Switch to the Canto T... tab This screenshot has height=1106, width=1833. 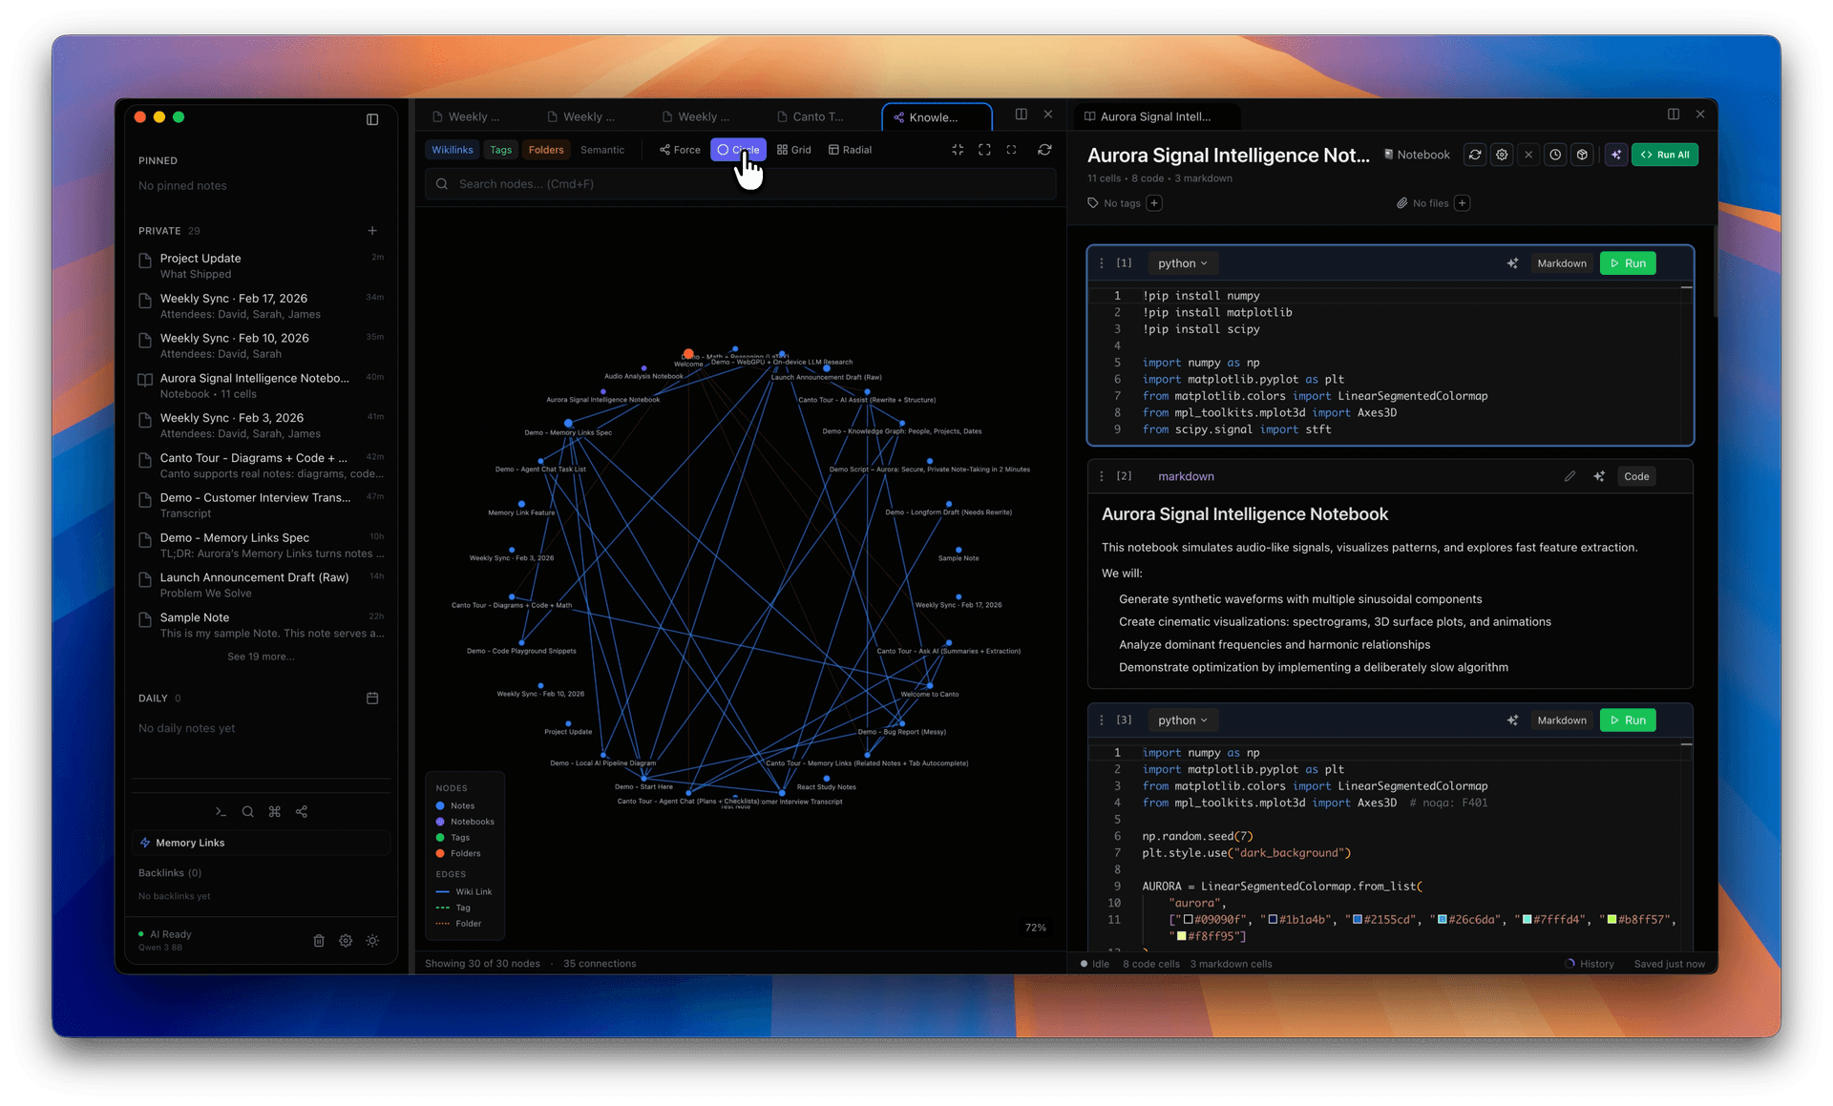tap(817, 116)
